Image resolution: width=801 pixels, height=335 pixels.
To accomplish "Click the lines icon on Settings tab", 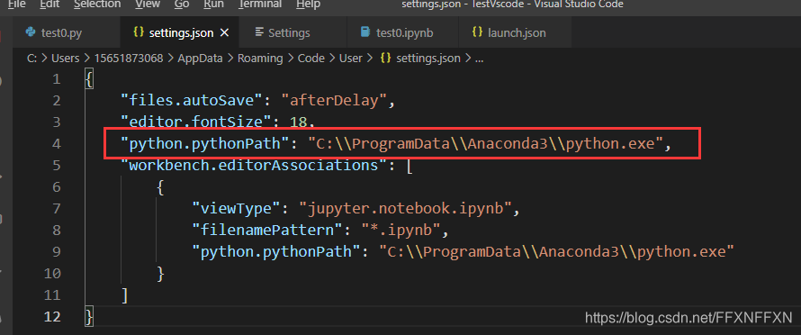I will pos(259,32).
